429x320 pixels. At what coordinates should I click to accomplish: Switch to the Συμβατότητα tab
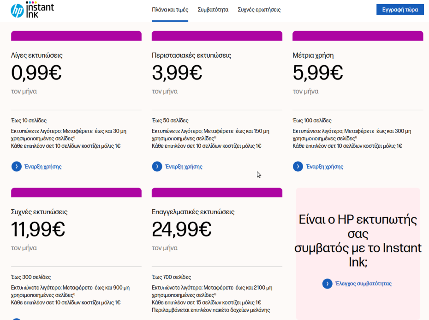(213, 10)
